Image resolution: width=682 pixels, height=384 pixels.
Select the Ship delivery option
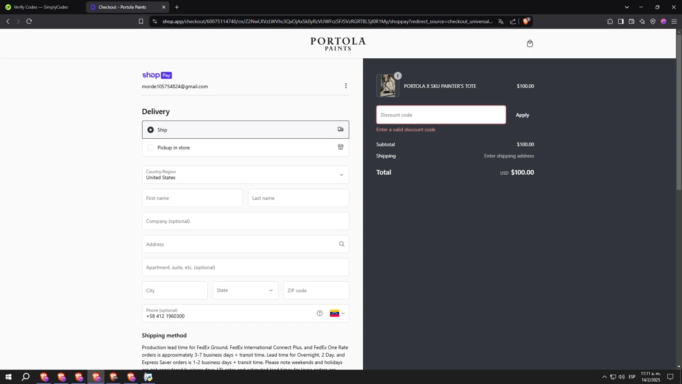[246, 130]
